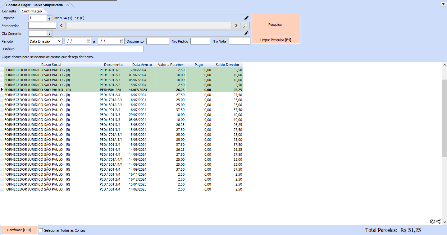Switch to the Confirmação tab
447x235 pixels.
[32, 11]
